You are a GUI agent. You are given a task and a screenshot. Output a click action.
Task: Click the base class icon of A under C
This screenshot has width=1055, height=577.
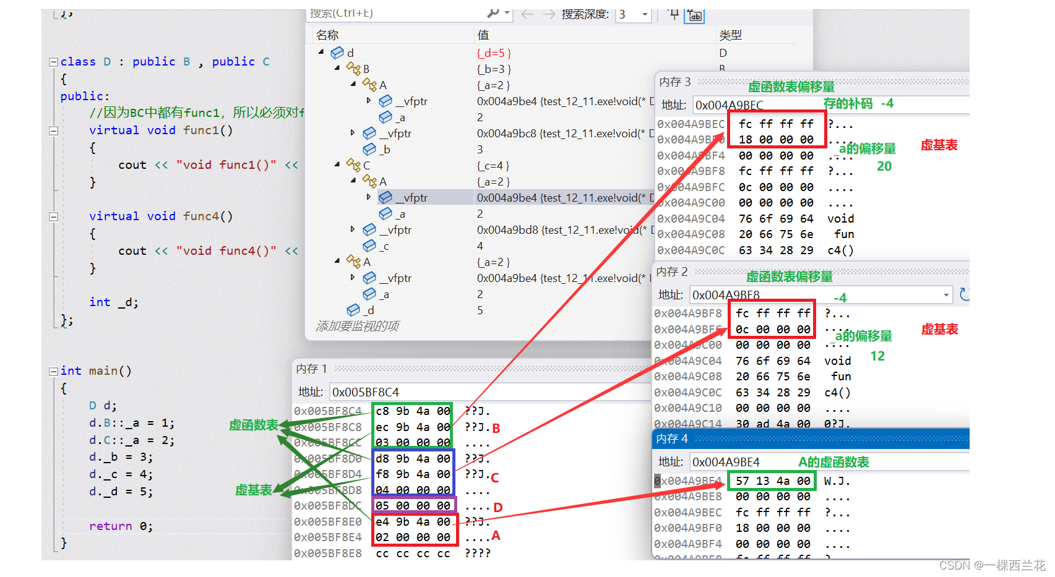(369, 181)
